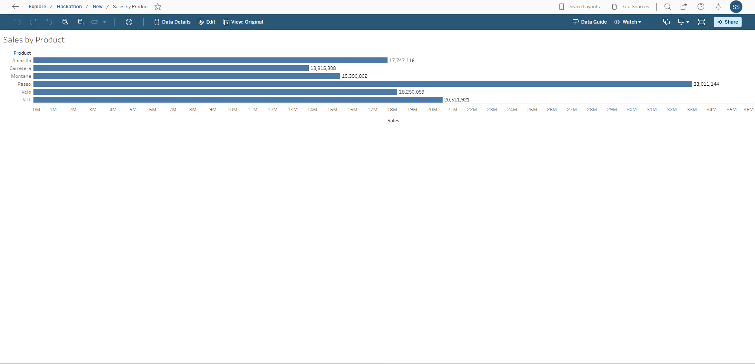Click the Redo icon
The width and height of the screenshot is (755, 364).
click(33, 22)
